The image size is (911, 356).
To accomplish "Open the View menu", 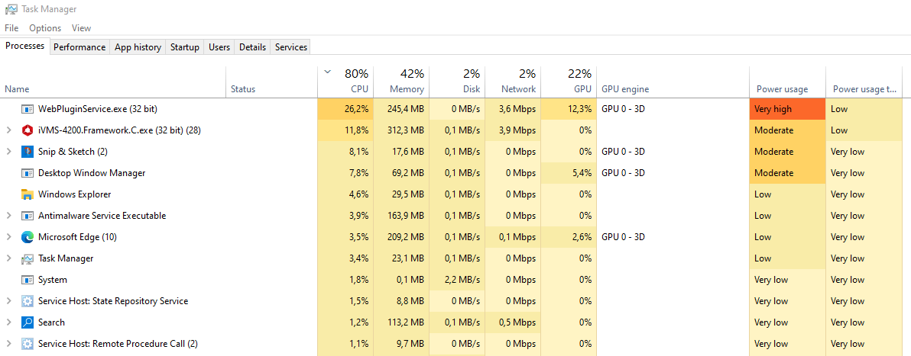I will [x=81, y=28].
